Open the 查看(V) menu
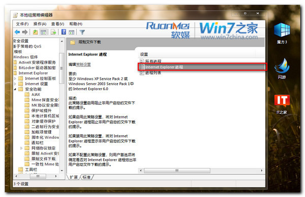 57,24
